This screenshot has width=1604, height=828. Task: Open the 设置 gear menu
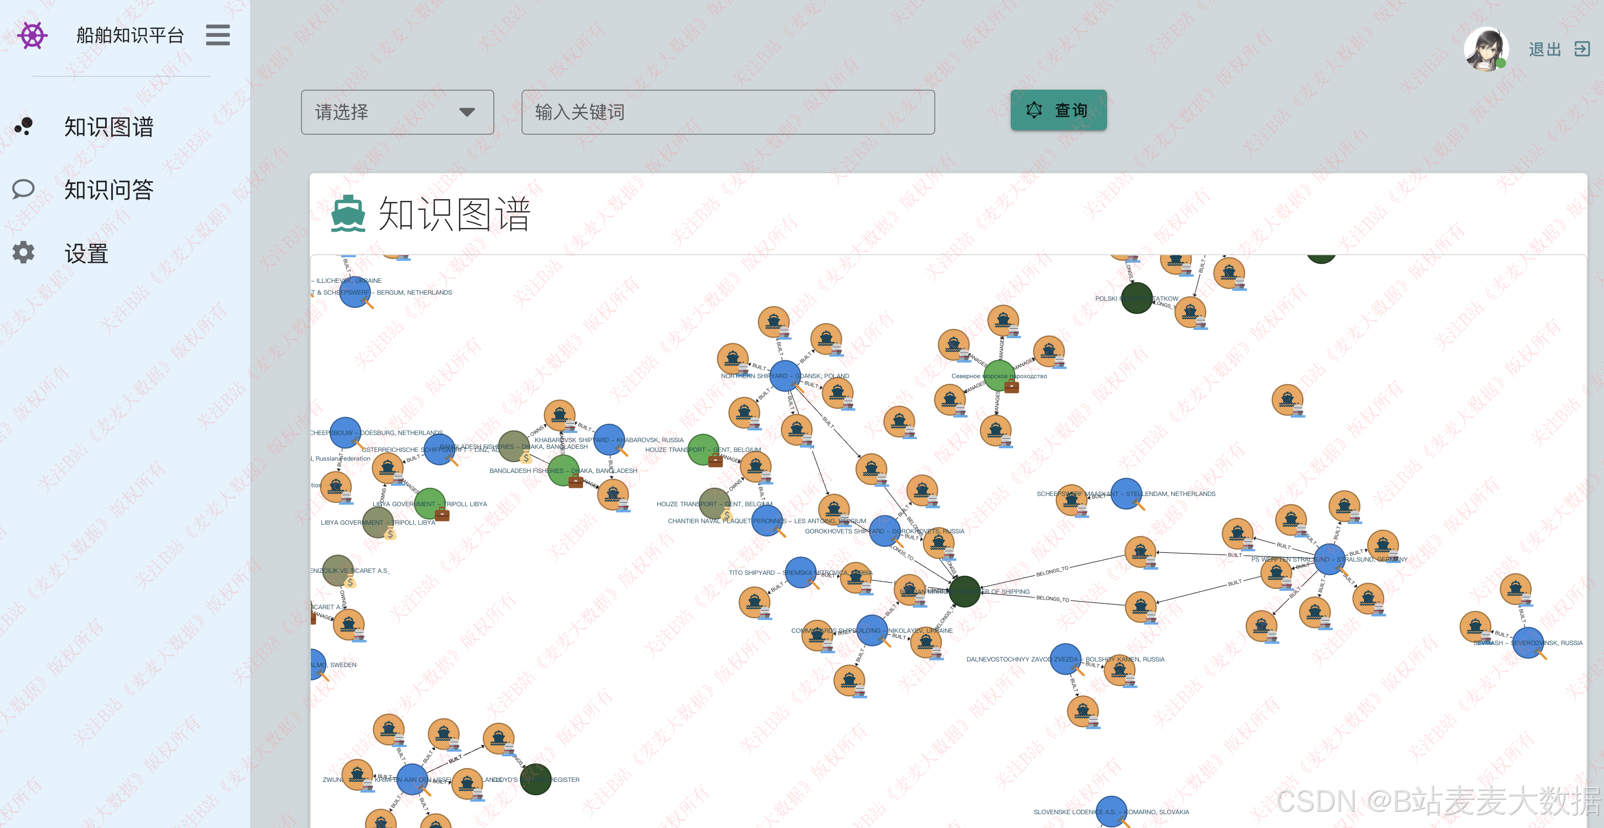point(86,253)
